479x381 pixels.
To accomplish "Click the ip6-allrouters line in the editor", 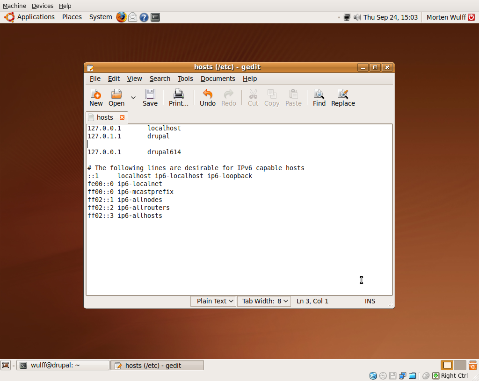I will click(129, 208).
